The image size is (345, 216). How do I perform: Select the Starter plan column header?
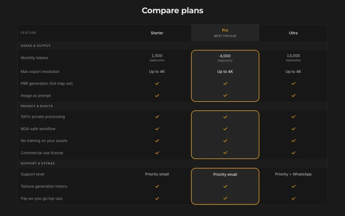tap(157, 33)
